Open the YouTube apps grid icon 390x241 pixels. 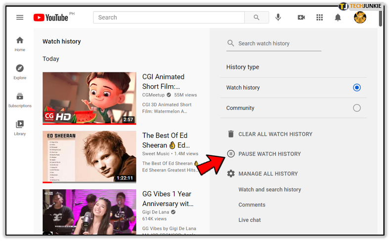[319, 17]
